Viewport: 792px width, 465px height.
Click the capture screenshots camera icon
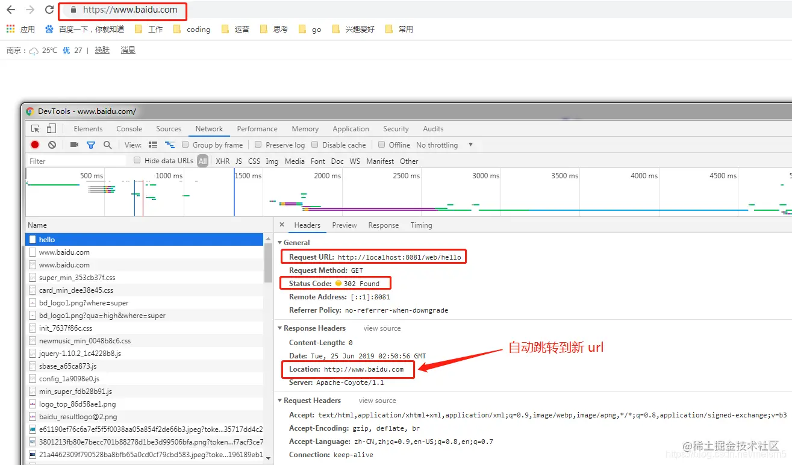(x=75, y=145)
